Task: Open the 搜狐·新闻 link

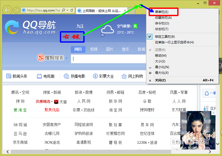Action: (x=52, y=93)
